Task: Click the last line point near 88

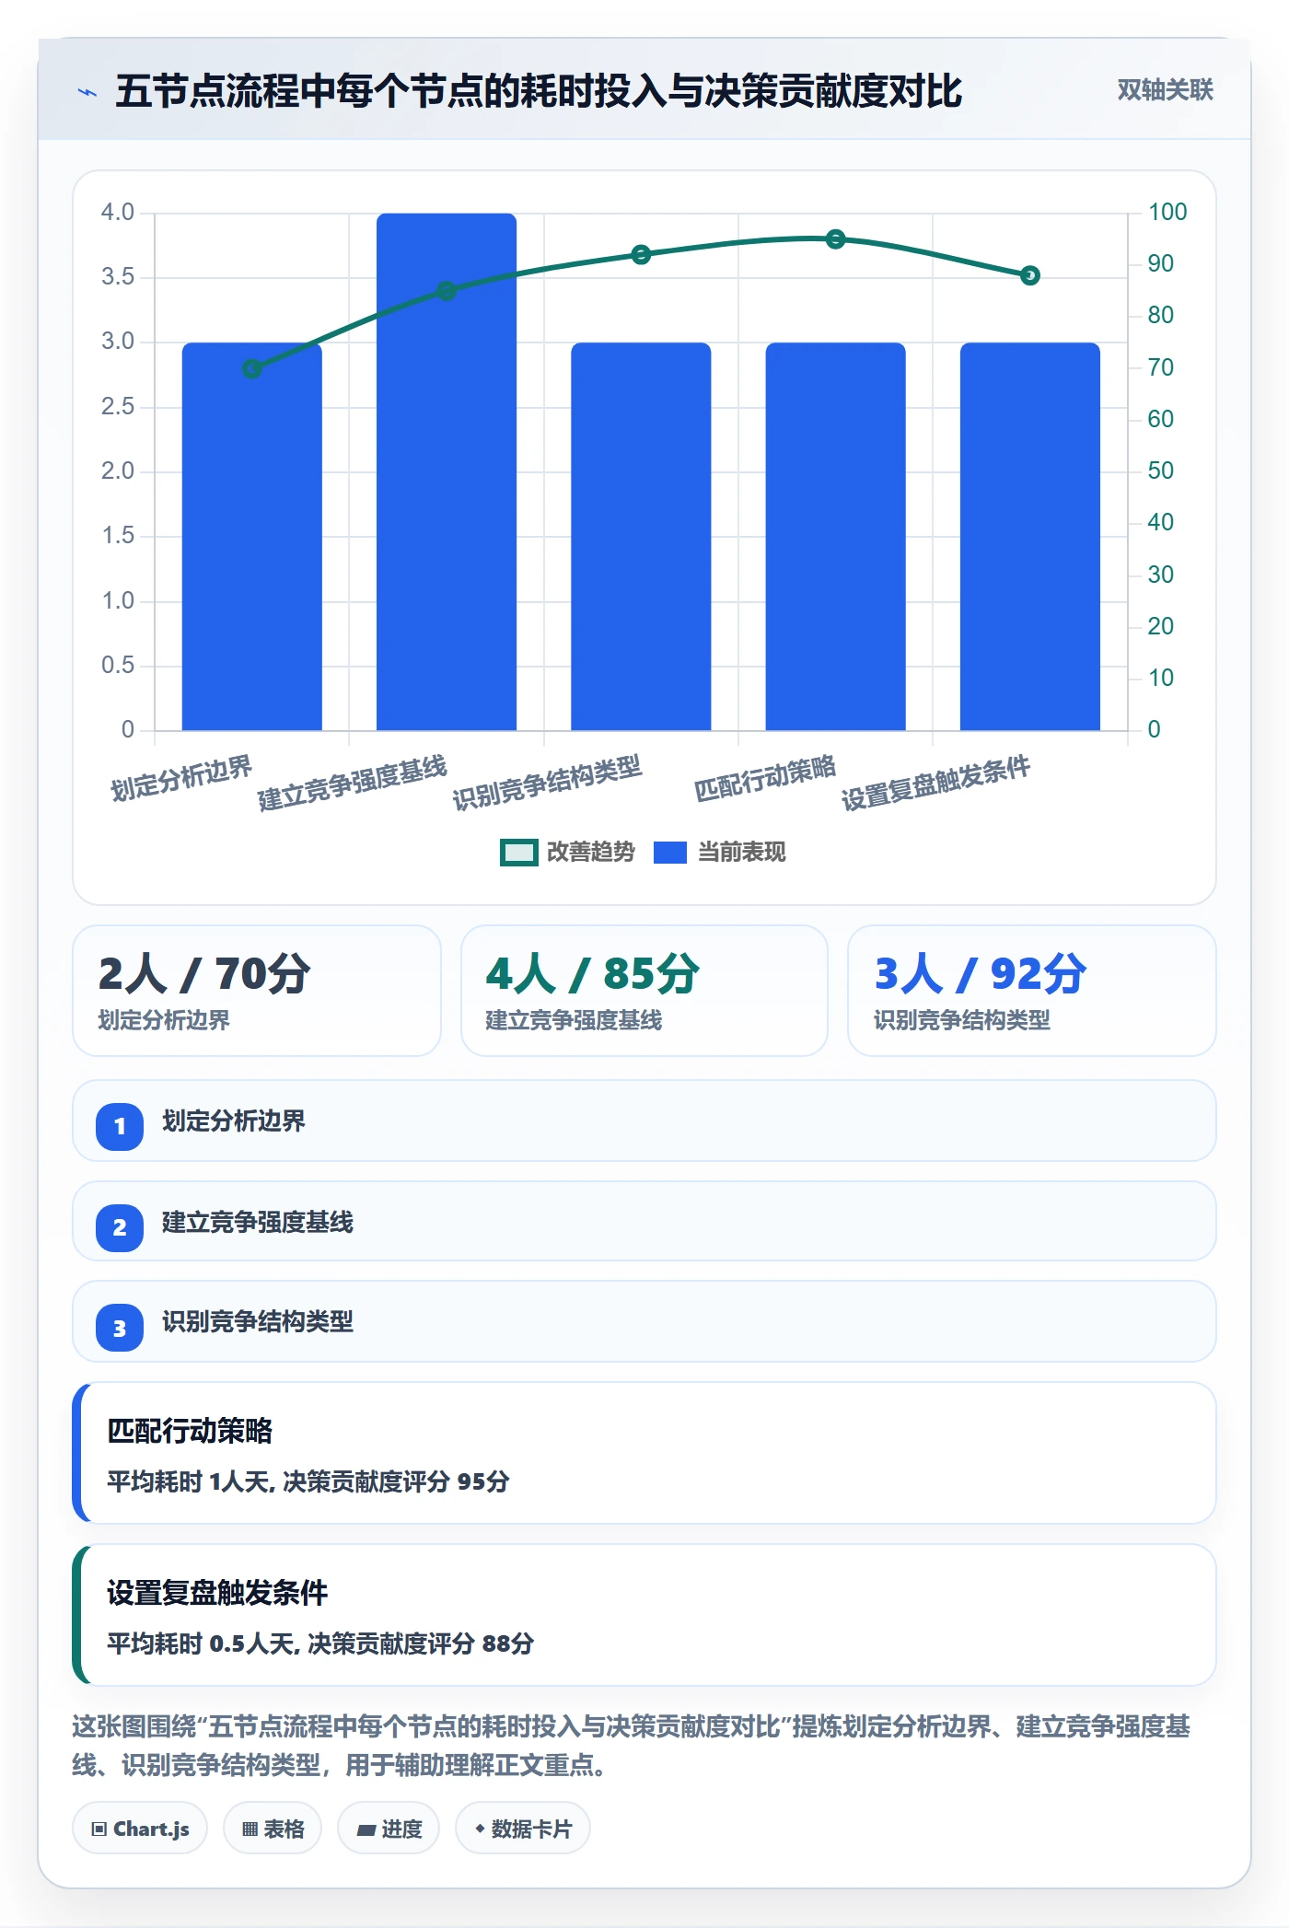Action: pos(1030,275)
